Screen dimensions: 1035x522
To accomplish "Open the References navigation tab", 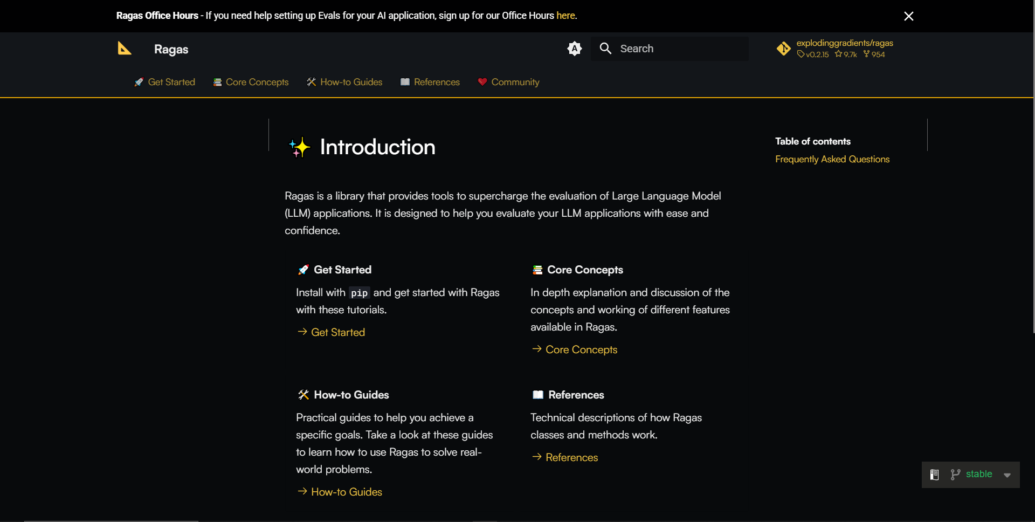I will tap(430, 82).
